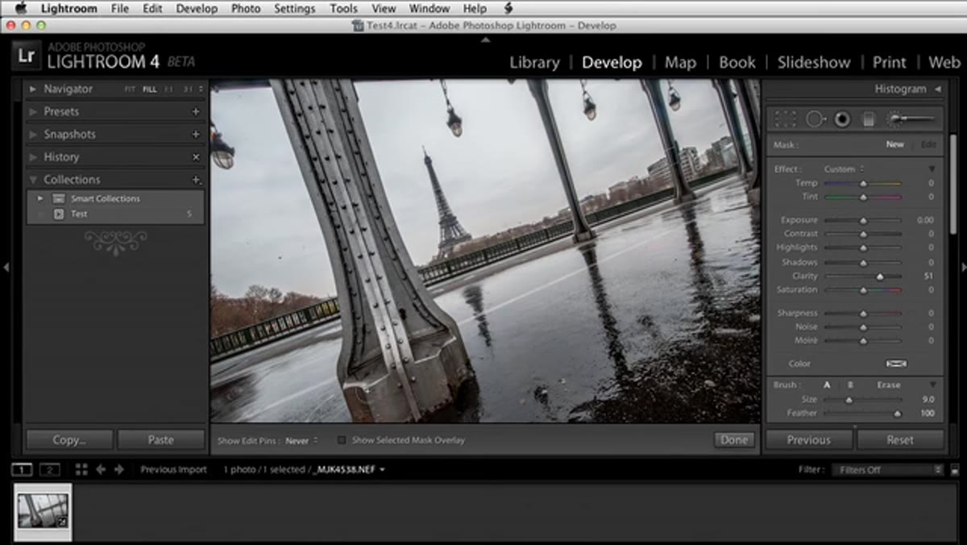The height and width of the screenshot is (545, 967).
Task: Expand the Presets panel
Action: coord(33,112)
